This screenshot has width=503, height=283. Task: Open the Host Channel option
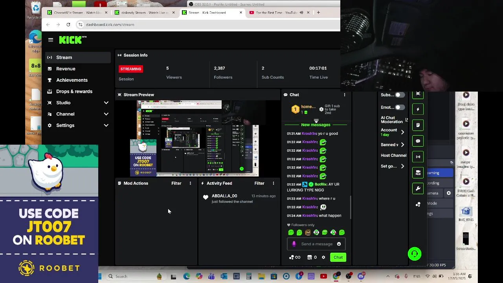tap(393, 156)
